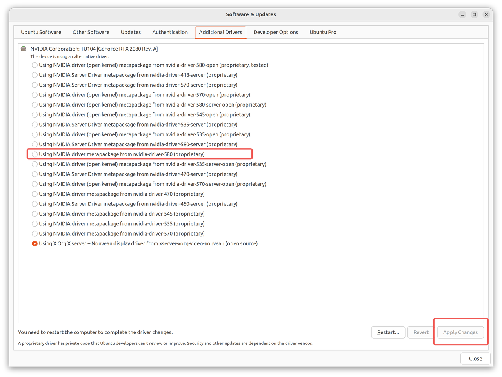Open the Ubuntu Software tab
The image size is (502, 377).
[x=41, y=32]
